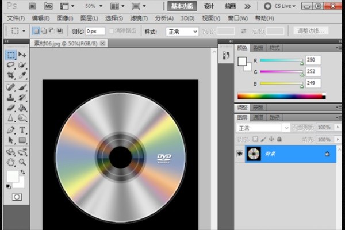Open the 滤镜(T) menu
The image size is (345, 230).
tap(139, 18)
